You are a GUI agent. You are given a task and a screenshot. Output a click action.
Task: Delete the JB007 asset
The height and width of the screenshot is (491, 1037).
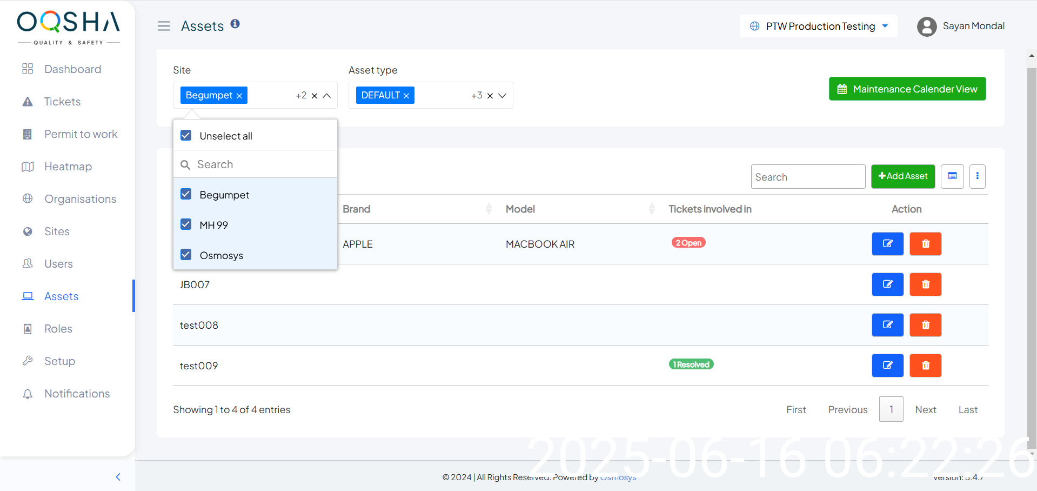coord(925,284)
